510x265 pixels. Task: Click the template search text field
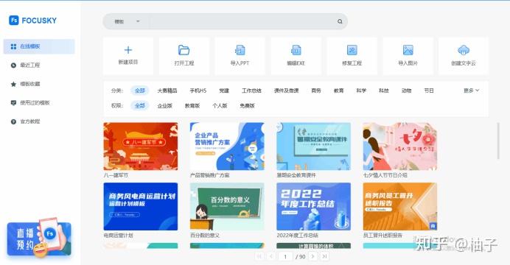coord(242,21)
